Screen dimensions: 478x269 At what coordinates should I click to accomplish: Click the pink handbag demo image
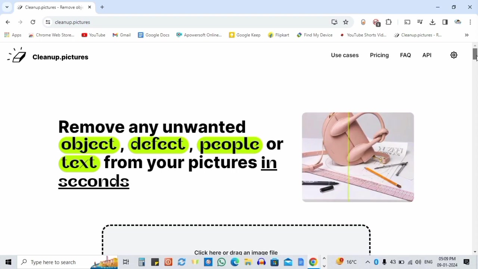[x=358, y=157]
